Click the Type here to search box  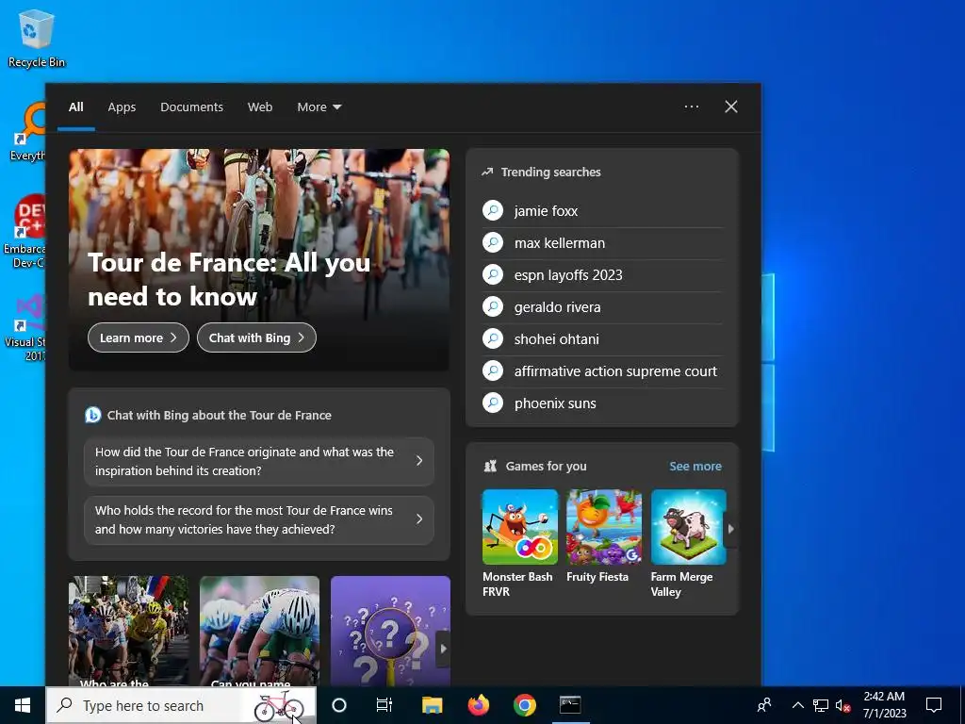182,705
